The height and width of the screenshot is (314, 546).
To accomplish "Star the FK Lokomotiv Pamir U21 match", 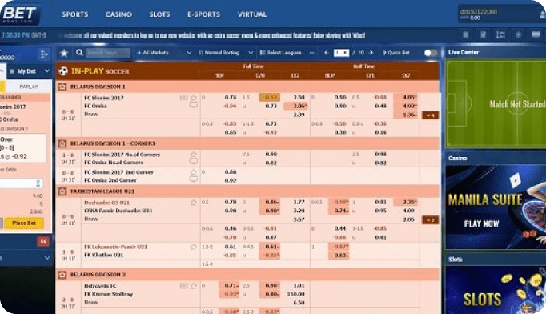I will [194, 247].
